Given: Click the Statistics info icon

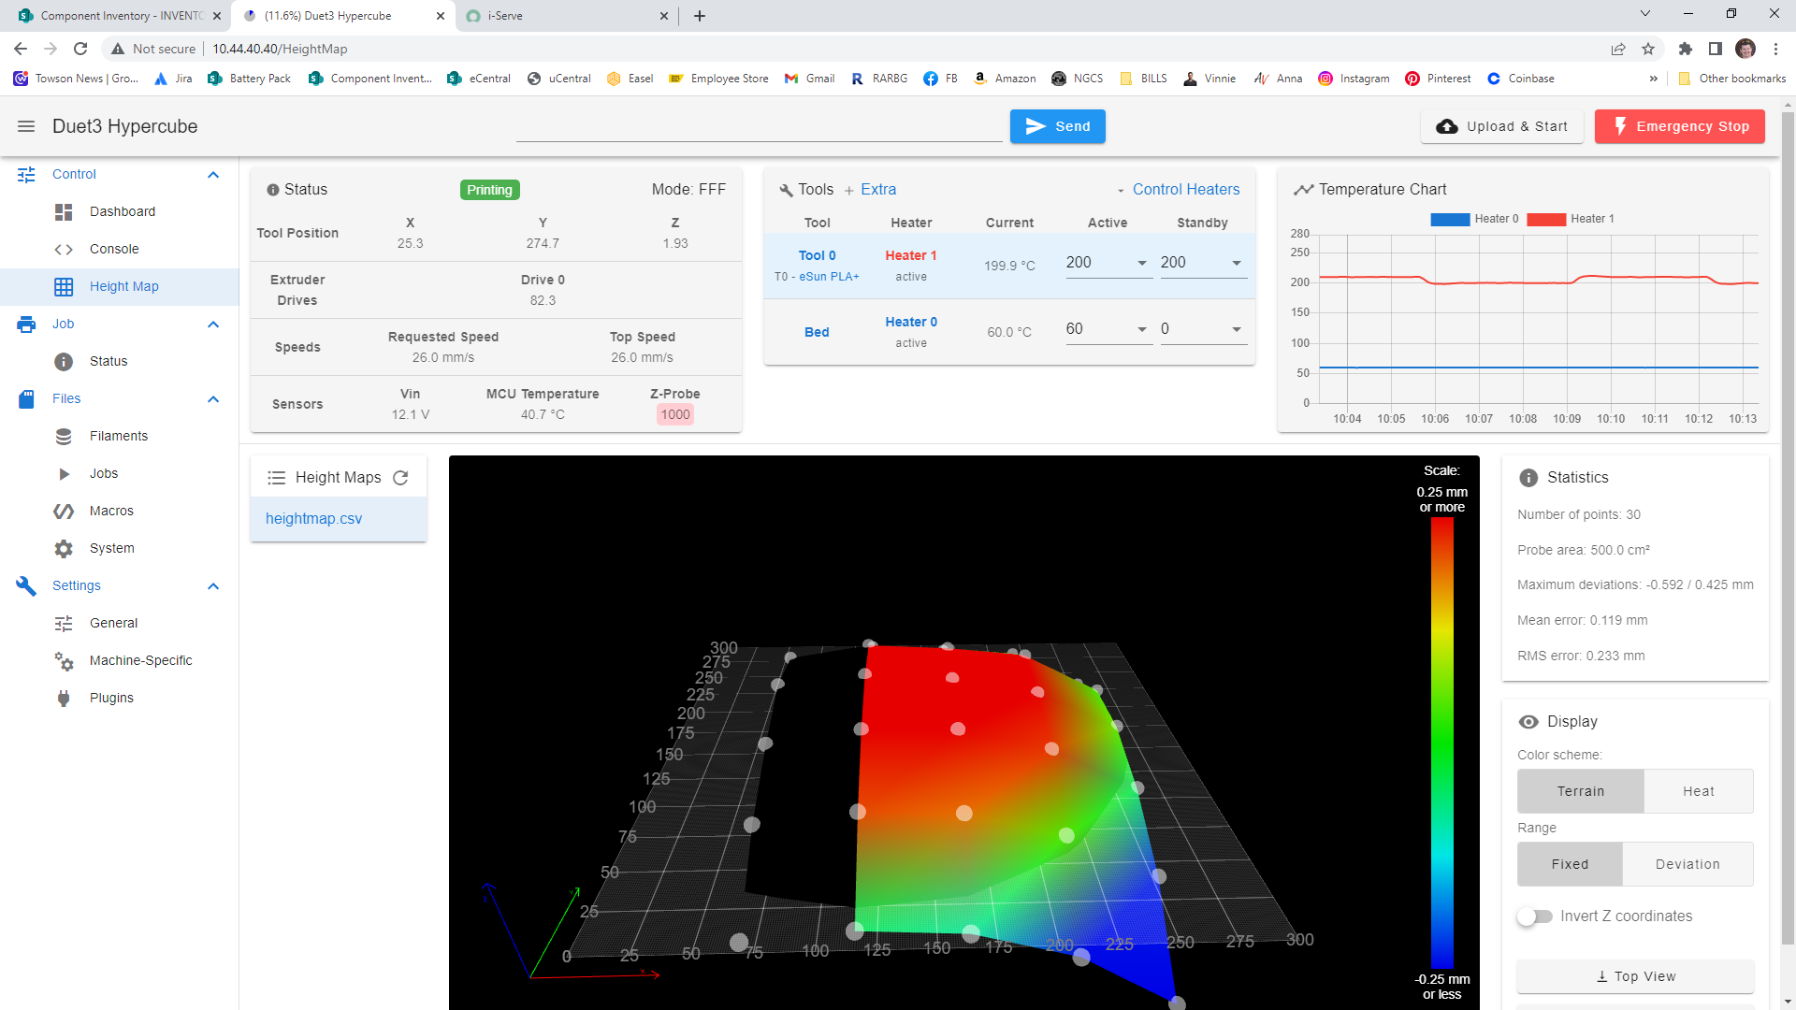Looking at the screenshot, I should point(1528,478).
